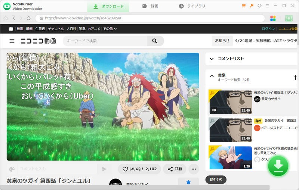Open the 1:30 OP replacement video thumbnail
The width and height of the screenshot is (299, 190).
point(231,158)
